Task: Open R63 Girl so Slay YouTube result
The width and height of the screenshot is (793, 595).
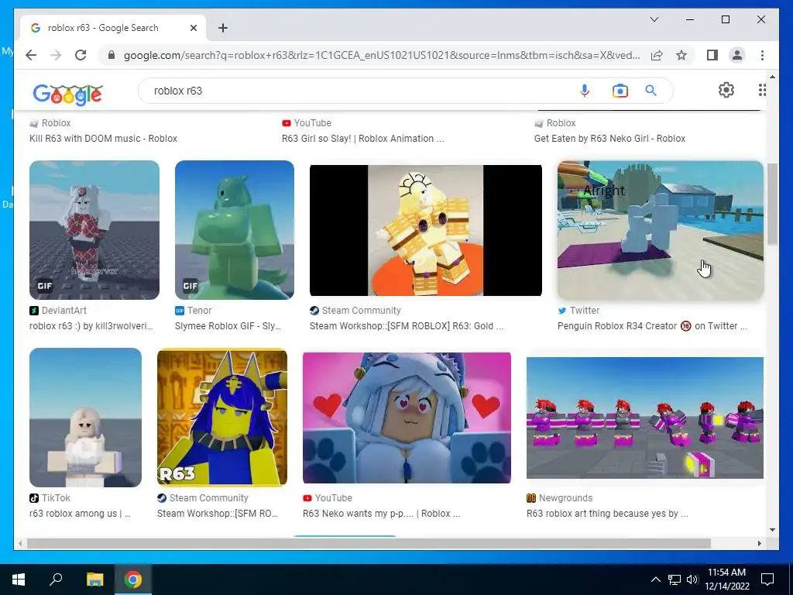Action: 362,138
